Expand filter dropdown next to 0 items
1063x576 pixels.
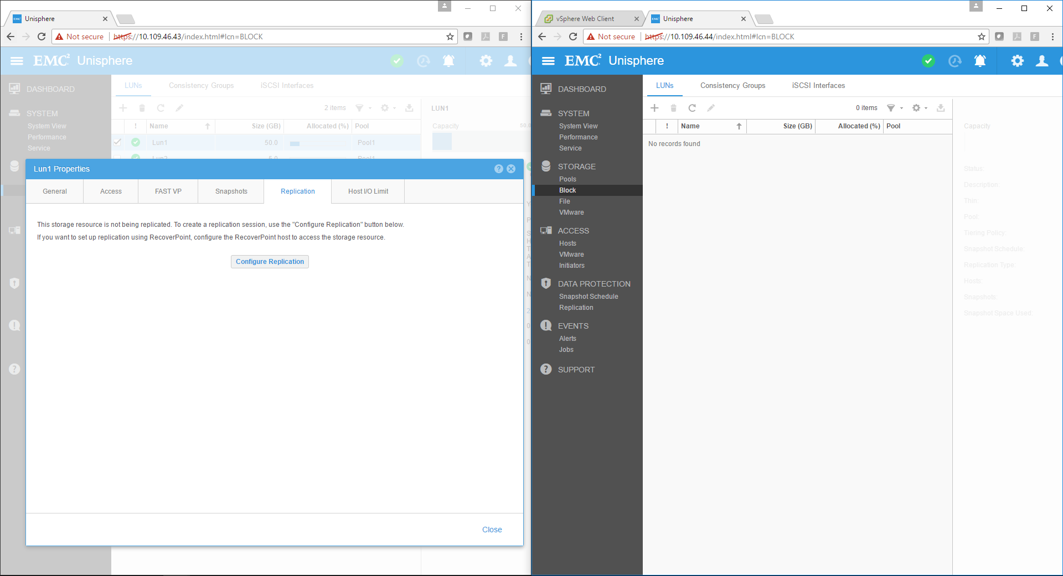894,108
